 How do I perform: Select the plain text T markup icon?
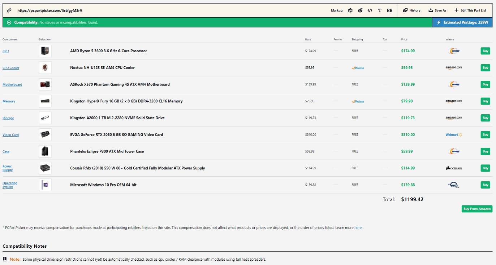pyautogui.click(x=380, y=10)
